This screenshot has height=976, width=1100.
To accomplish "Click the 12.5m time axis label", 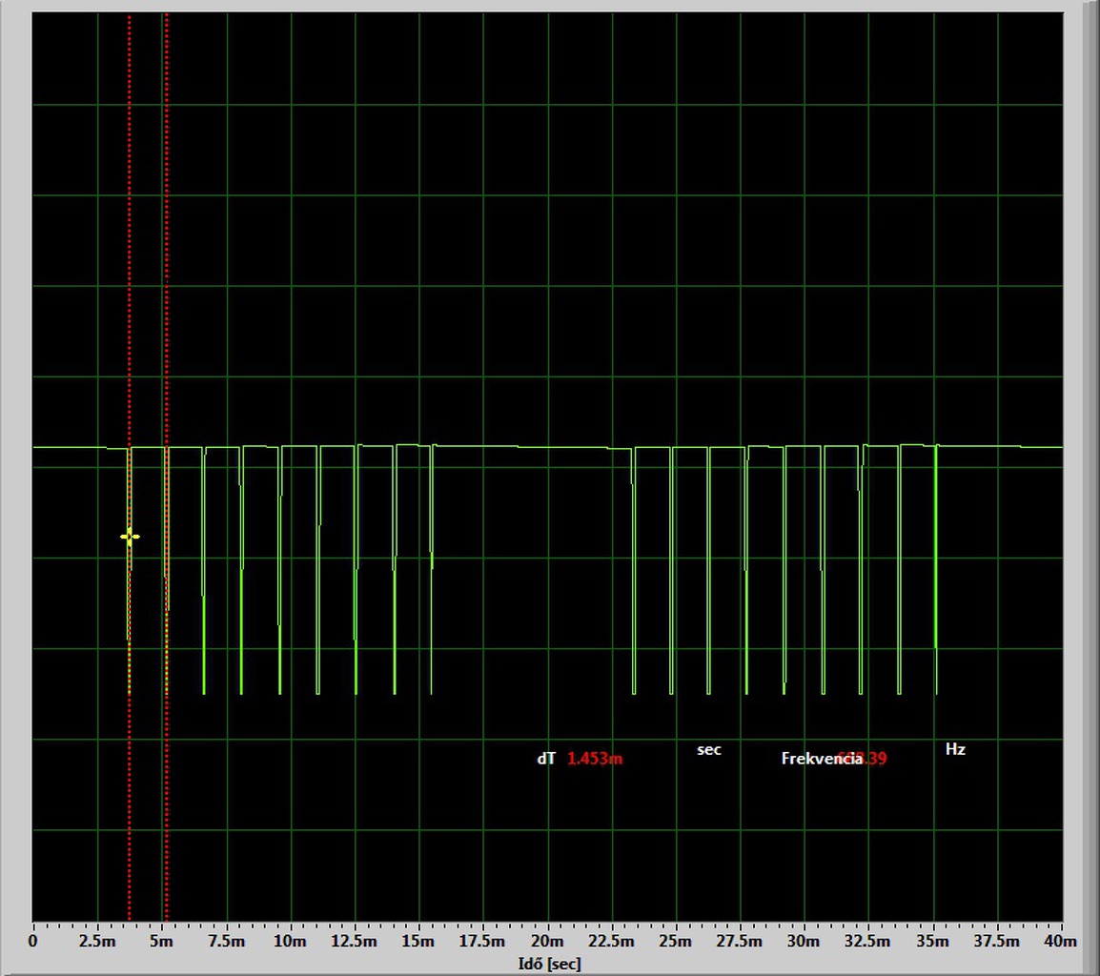I will pyautogui.click(x=355, y=942).
